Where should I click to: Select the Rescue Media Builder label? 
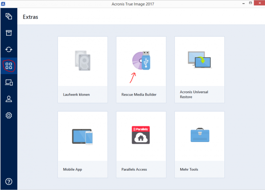pyautogui.click(x=139, y=94)
